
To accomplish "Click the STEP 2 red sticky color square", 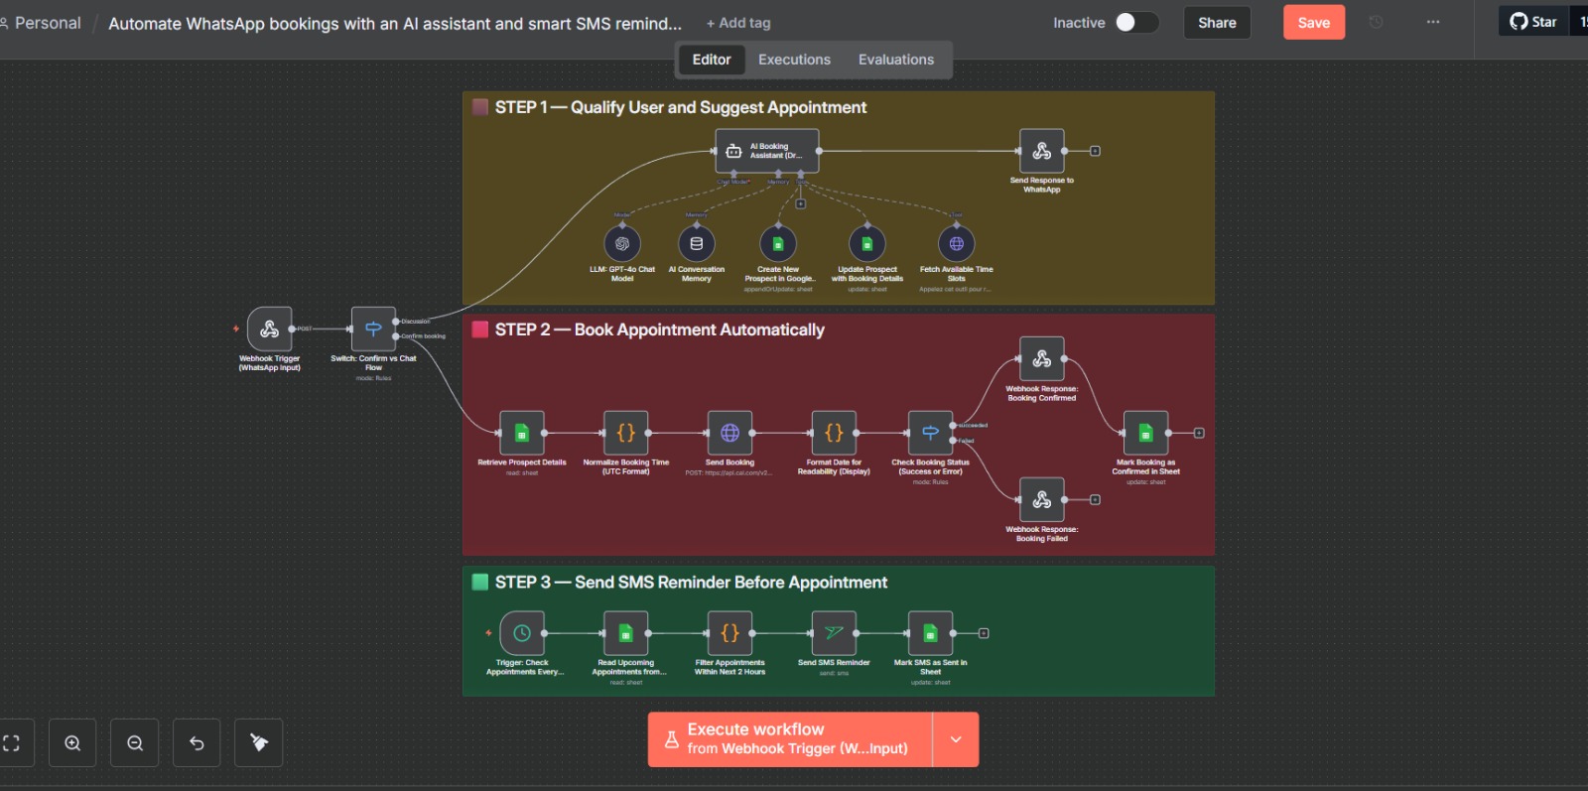I will pyautogui.click(x=480, y=330).
